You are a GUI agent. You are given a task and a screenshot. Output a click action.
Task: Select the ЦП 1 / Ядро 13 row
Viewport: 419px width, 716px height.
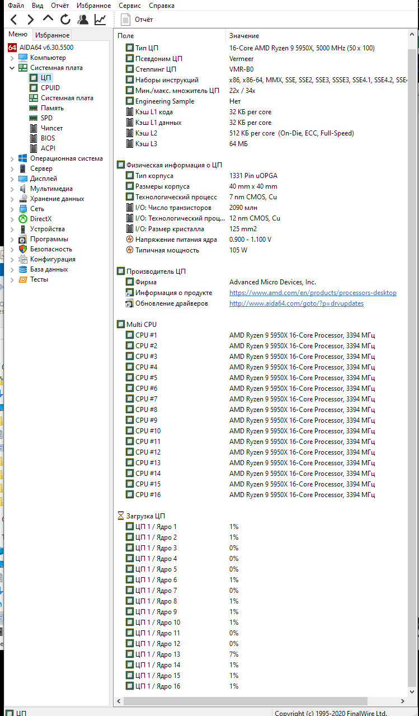[261, 654]
